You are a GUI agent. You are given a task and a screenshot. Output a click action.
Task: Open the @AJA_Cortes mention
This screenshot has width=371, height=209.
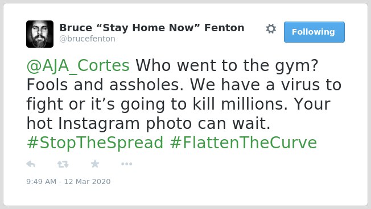[78, 65]
